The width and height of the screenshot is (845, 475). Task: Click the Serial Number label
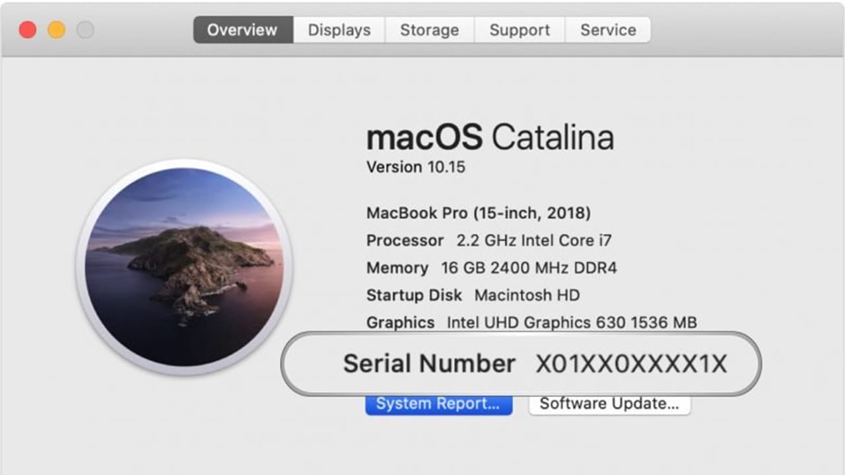(x=429, y=364)
